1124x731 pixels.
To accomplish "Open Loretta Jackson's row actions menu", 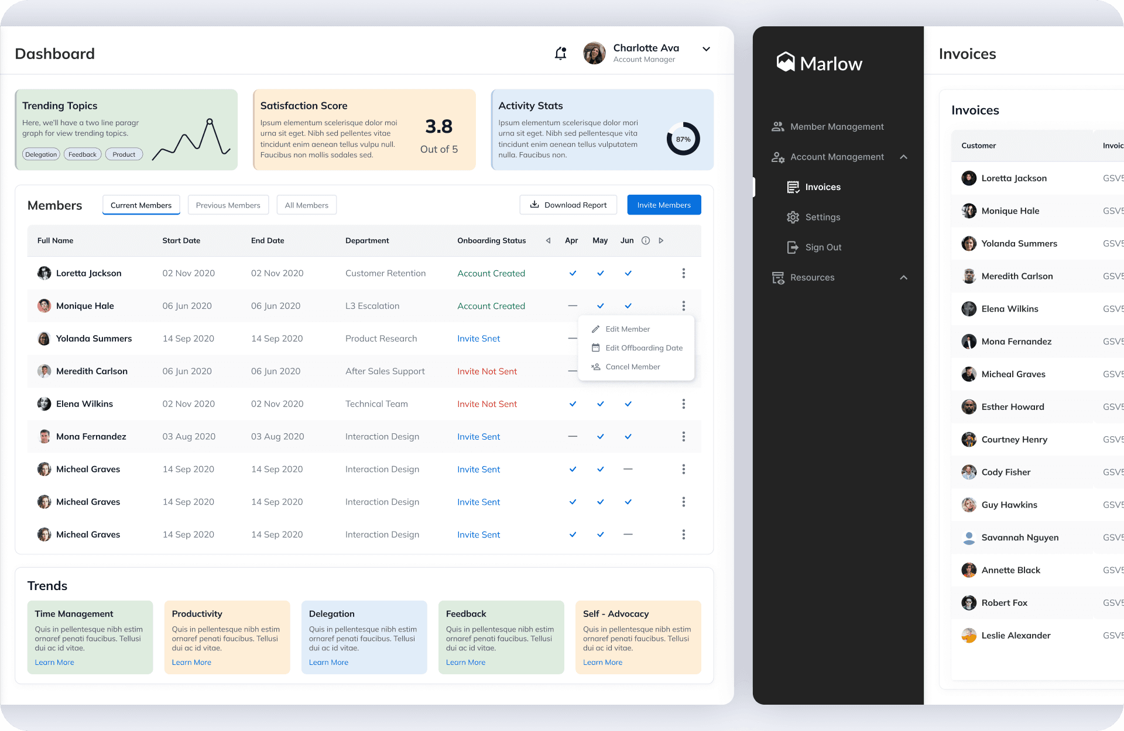I will (x=683, y=273).
